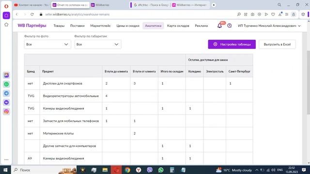Open the help question mark icon
Image resolution: width=310 pixels, height=174 pixels.
pos(229,26)
